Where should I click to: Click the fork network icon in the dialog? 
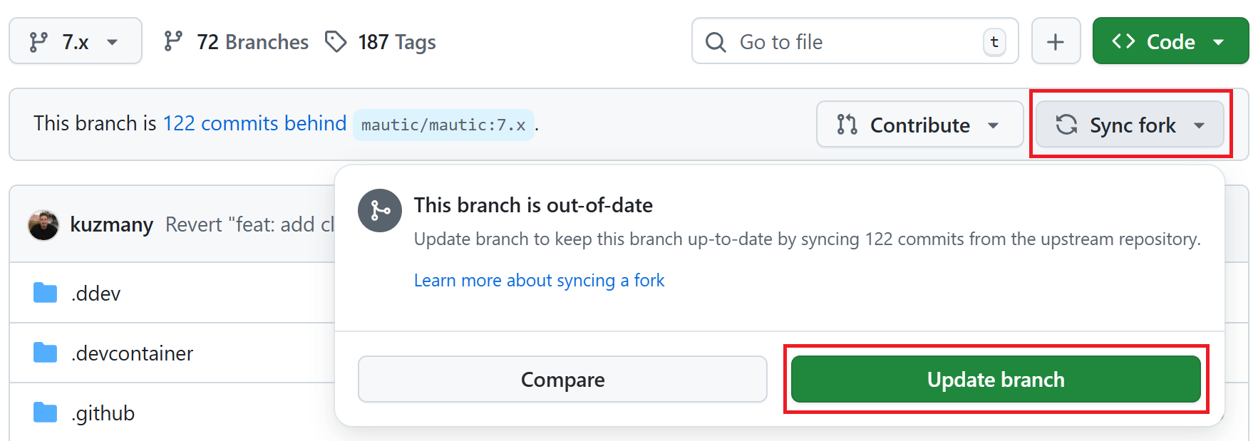(379, 210)
